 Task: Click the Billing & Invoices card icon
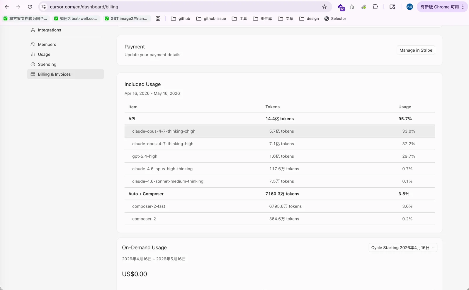pyautogui.click(x=33, y=74)
